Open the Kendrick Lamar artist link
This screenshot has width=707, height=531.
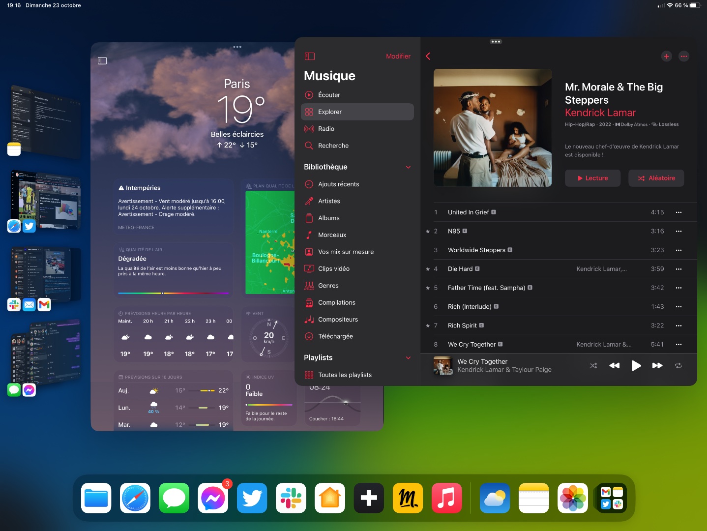(x=600, y=113)
